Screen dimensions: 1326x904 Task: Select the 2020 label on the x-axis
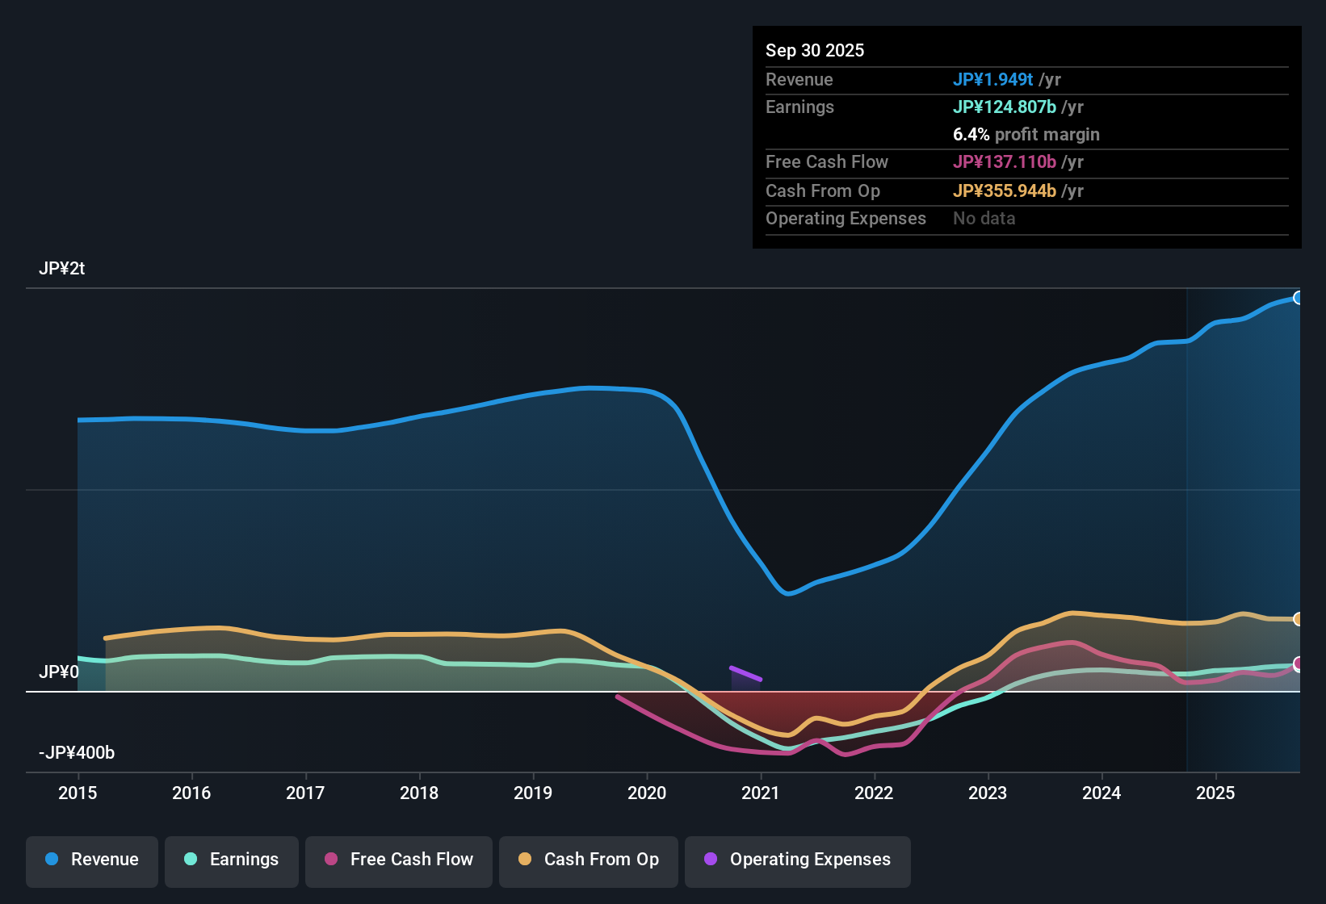pyautogui.click(x=647, y=793)
